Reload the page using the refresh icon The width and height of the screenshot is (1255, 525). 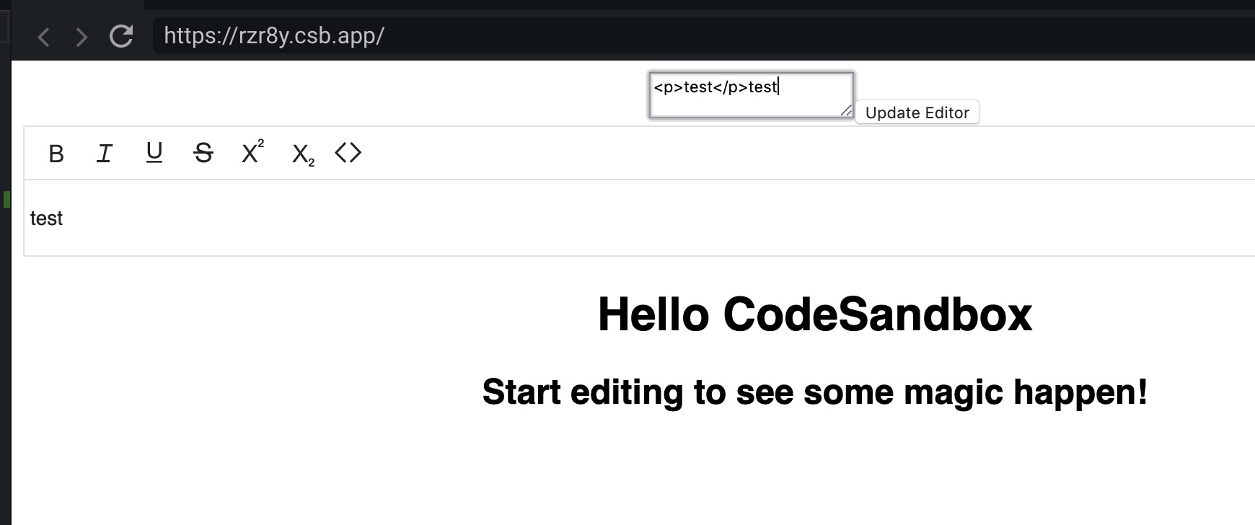(121, 35)
